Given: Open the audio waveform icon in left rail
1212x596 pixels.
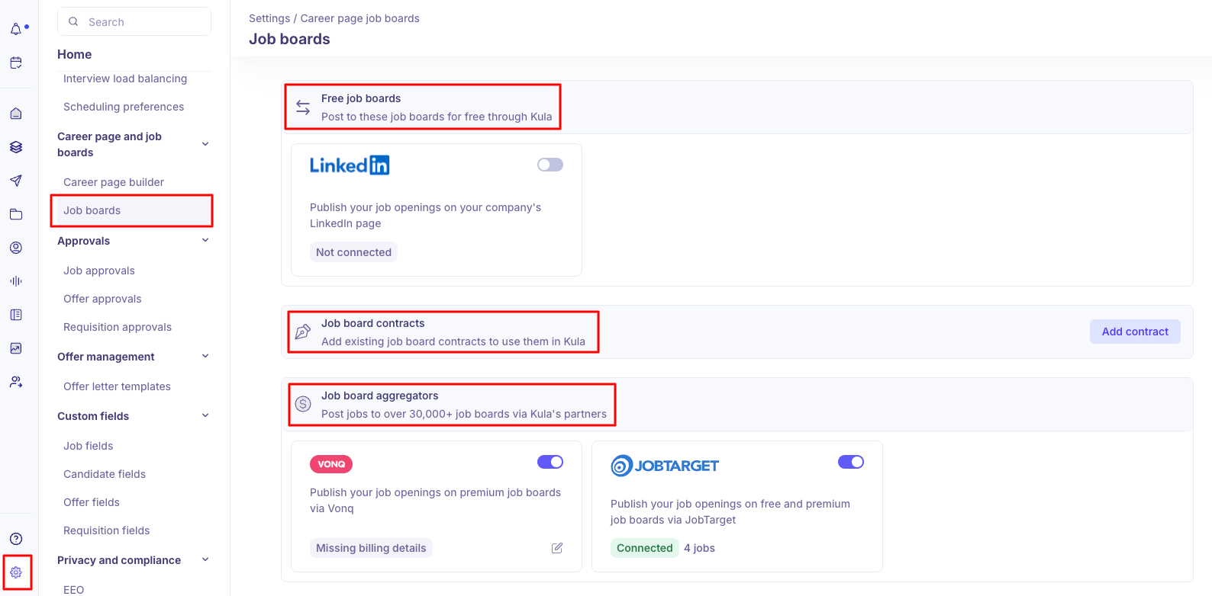Looking at the screenshot, I should [16, 281].
